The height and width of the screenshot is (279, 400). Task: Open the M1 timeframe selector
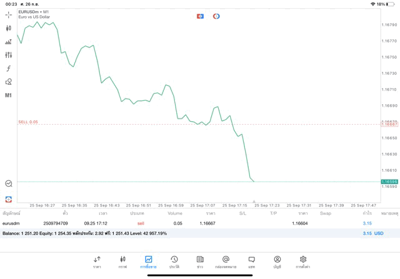point(9,95)
